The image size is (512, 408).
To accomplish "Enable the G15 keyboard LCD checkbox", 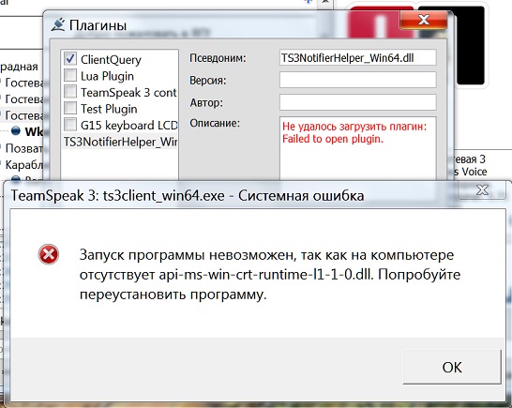I will [x=70, y=125].
